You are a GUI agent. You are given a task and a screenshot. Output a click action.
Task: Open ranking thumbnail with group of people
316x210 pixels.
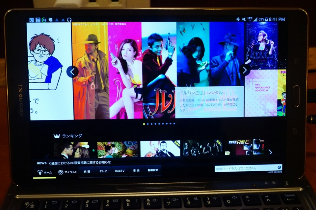pyautogui.click(x=202, y=148)
